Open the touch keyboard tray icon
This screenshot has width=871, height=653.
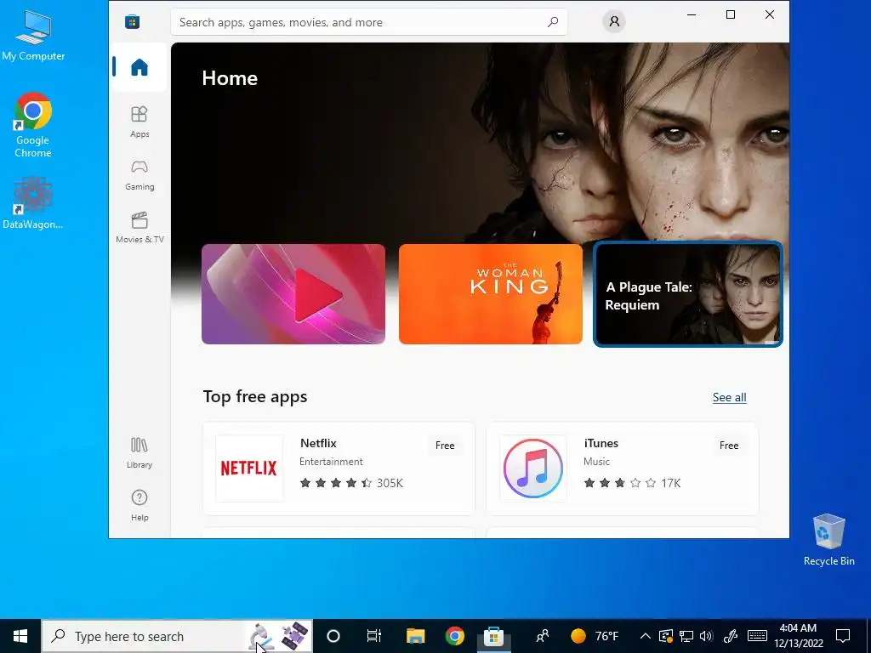pos(757,636)
